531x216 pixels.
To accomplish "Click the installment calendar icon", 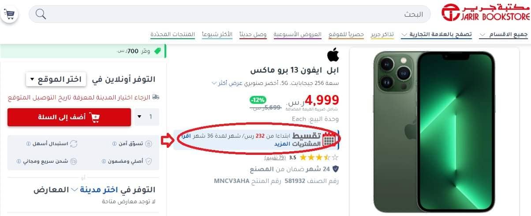I will click(329, 139).
